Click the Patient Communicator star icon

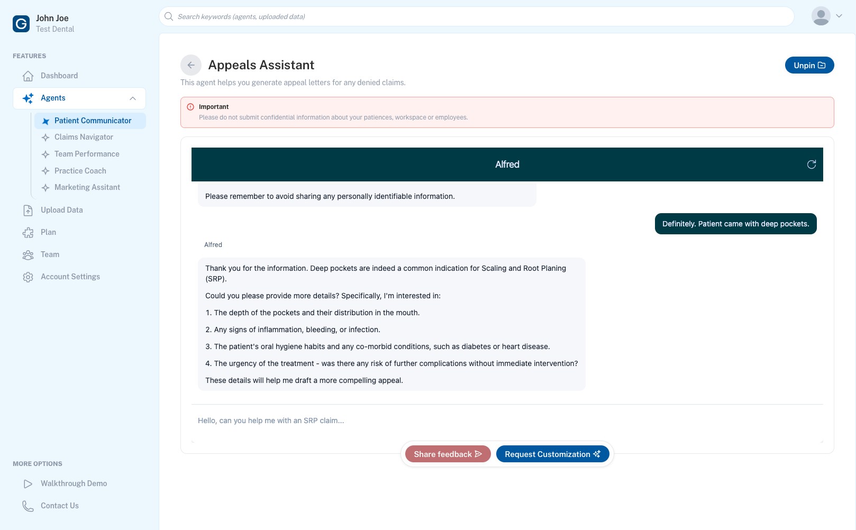tap(45, 121)
